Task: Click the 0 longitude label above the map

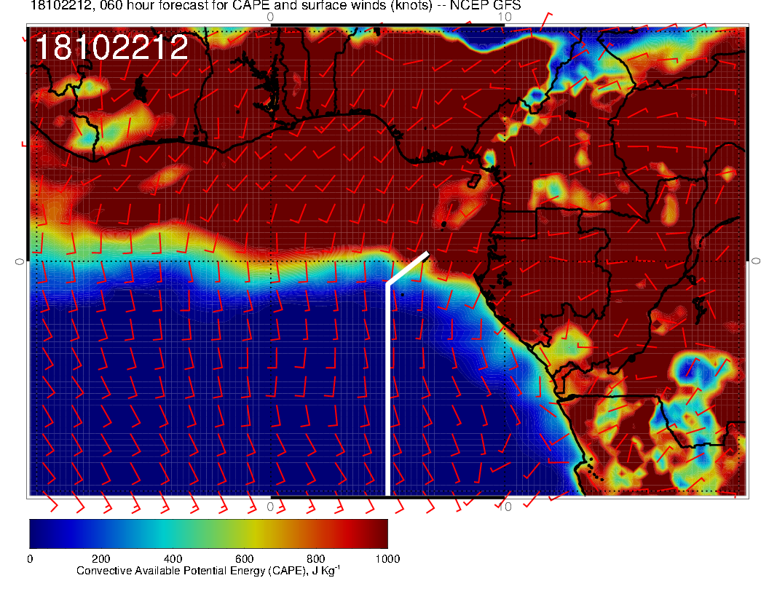Action: [271, 17]
